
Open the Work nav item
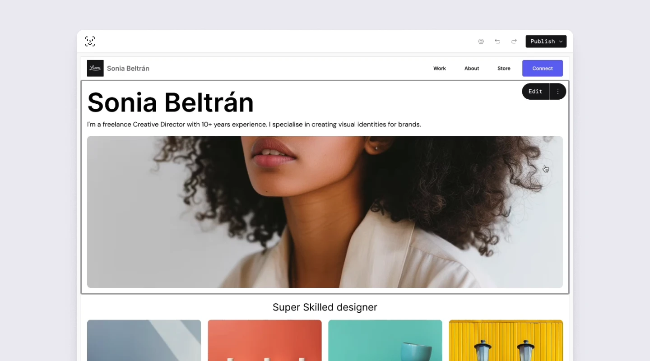[440, 69]
